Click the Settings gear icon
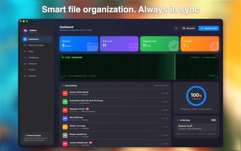The image size is (241, 151). point(25,76)
